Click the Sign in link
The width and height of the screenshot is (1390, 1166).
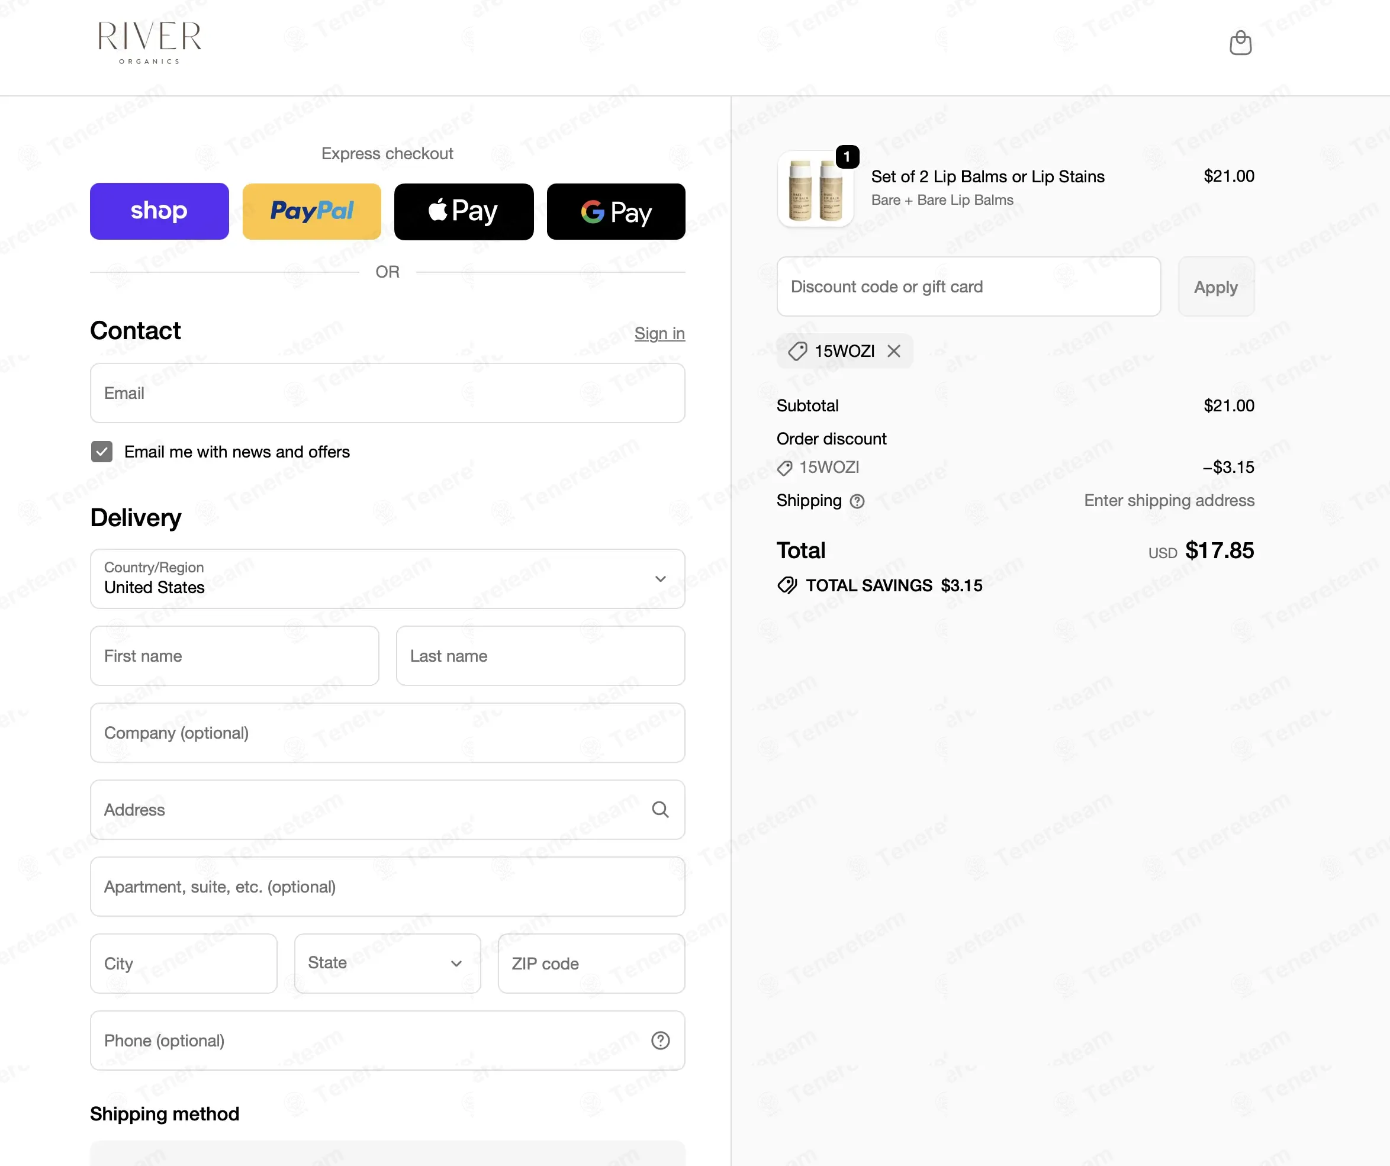point(659,333)
